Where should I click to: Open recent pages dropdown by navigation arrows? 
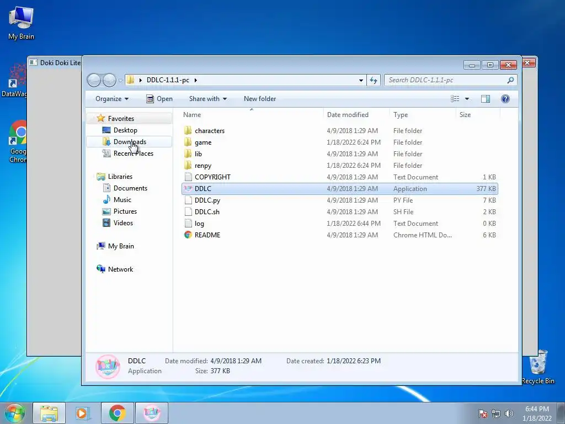pos(120,81)
